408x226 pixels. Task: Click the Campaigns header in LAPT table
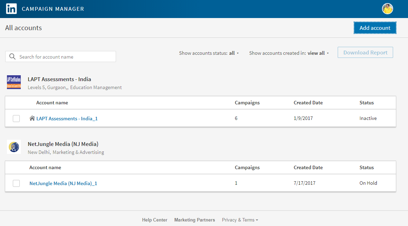pos(247,103)
